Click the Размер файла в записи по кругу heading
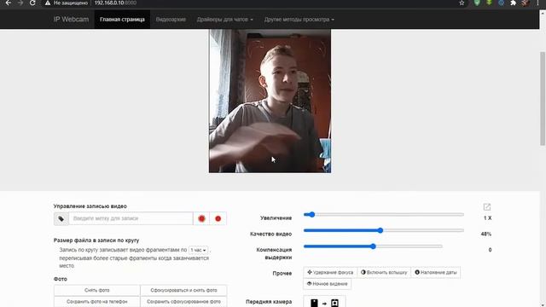 coord(96,240)
